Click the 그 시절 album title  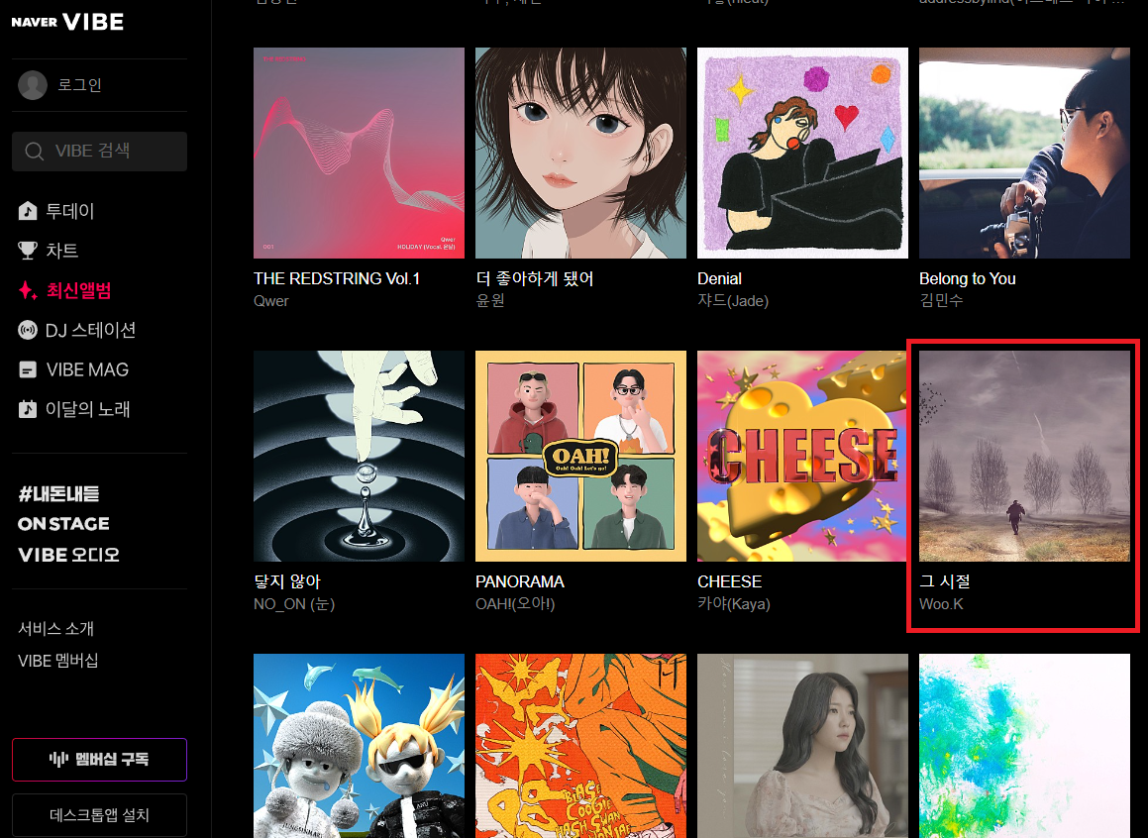tap(945, 581)
